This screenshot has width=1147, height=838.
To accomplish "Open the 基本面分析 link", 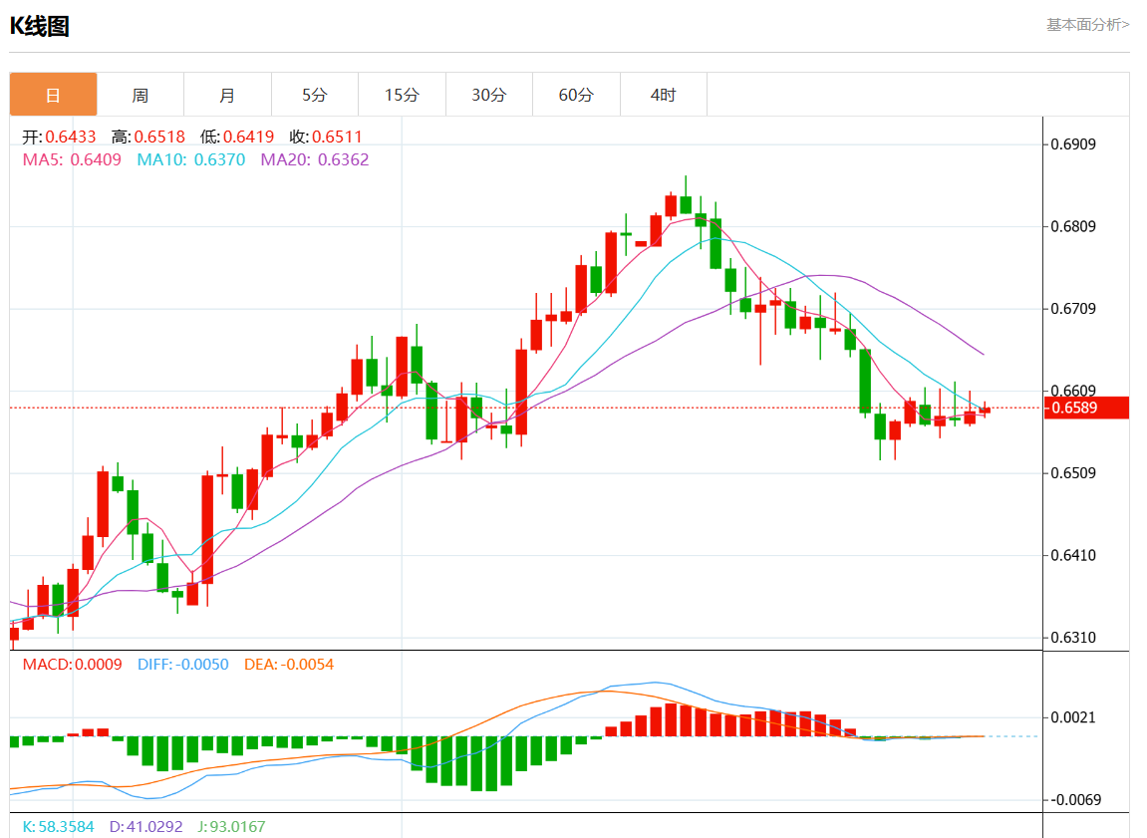I will [x=1087, y=25].
